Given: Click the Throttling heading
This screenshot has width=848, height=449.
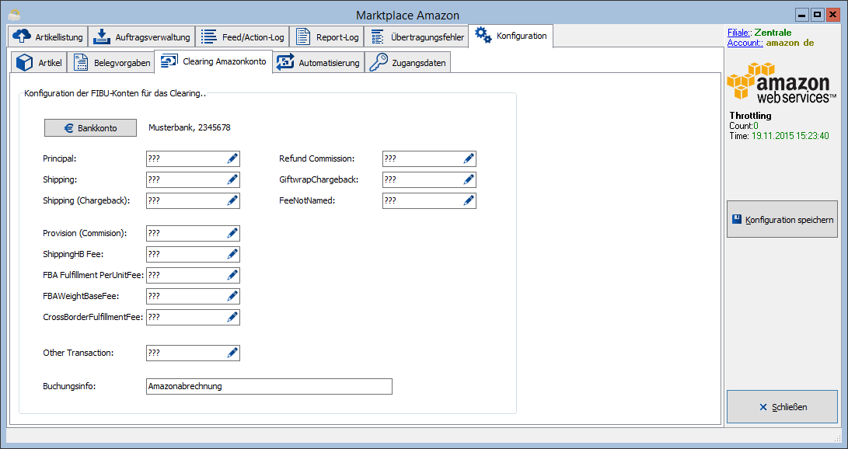Looking at the screenshot, I should tap(750, 116).
